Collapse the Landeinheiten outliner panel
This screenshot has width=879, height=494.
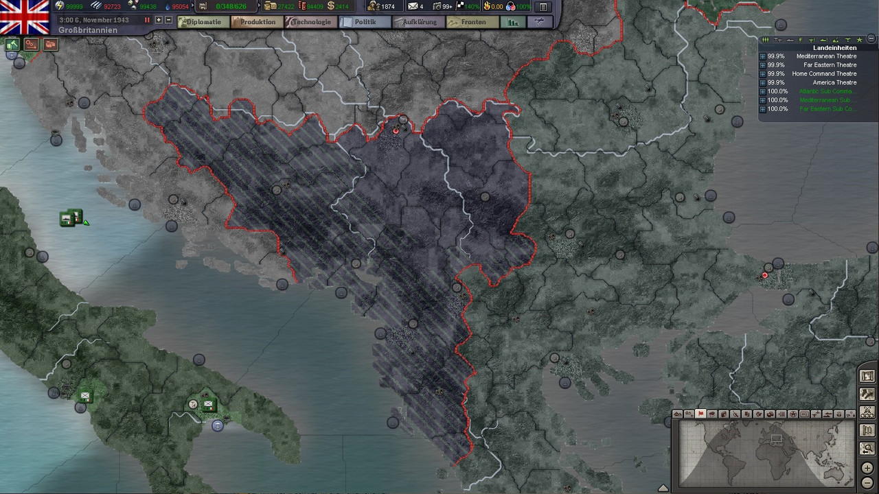pos(871,38)
